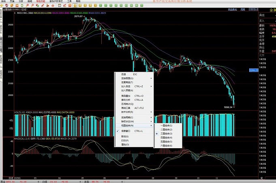Toggle the checked 信息窗口 CTRL+L item

pyautogui.click(x=134, y=131)
